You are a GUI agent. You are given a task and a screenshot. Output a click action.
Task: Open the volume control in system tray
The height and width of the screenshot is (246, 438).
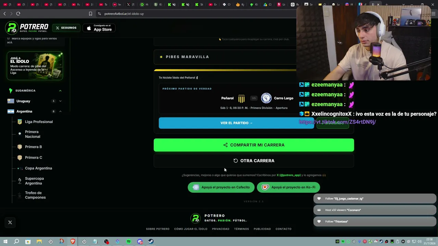419,242
